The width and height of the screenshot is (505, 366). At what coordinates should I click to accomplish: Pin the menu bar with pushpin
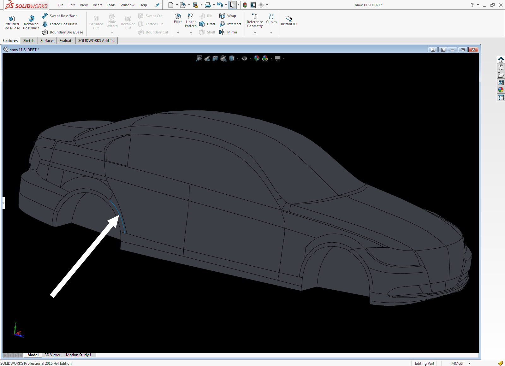pos(157,5)
